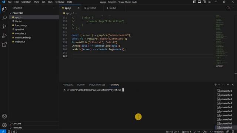Screen dimensions: 237x133
Task: Change the JavaScript language mode
Action: (x=218, y=132)
